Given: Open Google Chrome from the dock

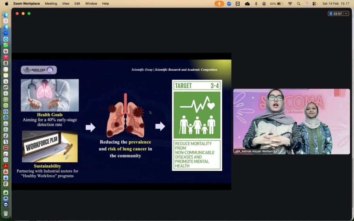Looking at the screenshot, I should [x=6, y=184].
